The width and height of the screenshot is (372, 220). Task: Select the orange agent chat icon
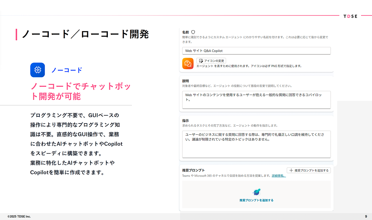pos(188,63)
